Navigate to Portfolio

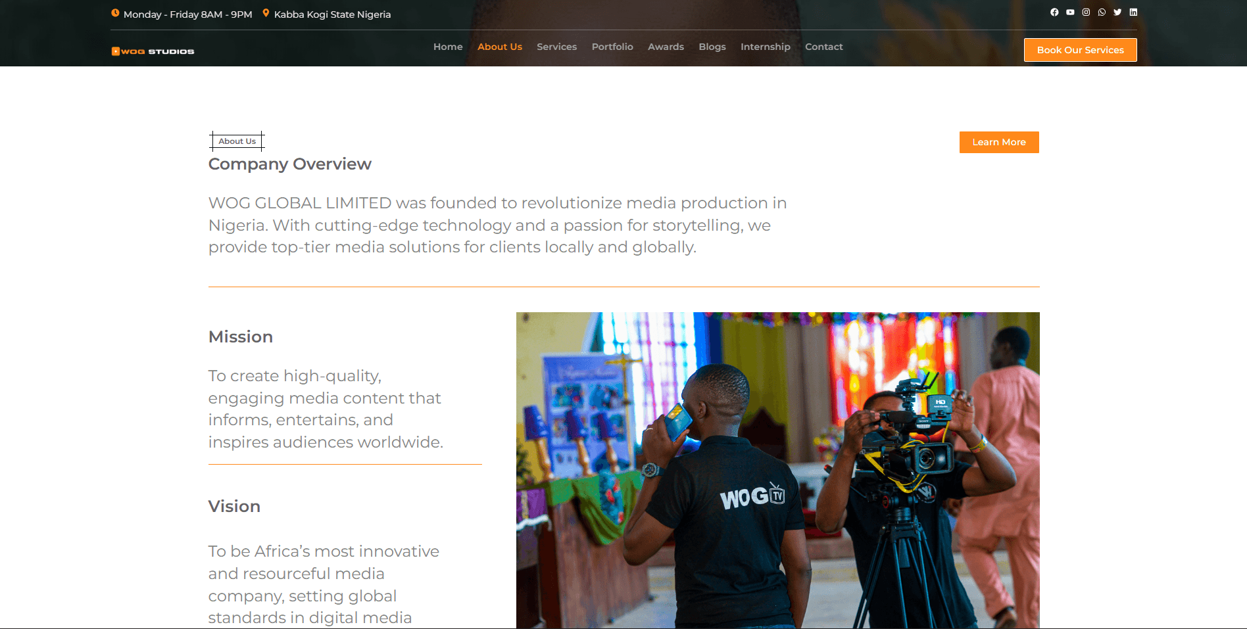pos(612,47)
